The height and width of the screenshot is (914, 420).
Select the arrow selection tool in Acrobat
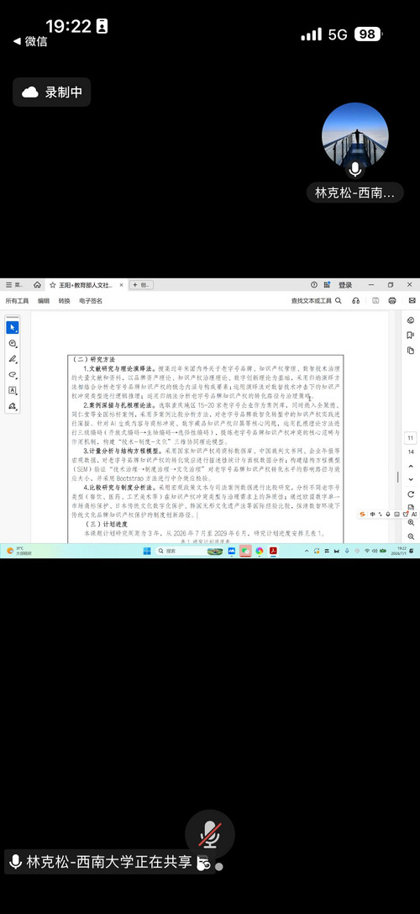13,328
